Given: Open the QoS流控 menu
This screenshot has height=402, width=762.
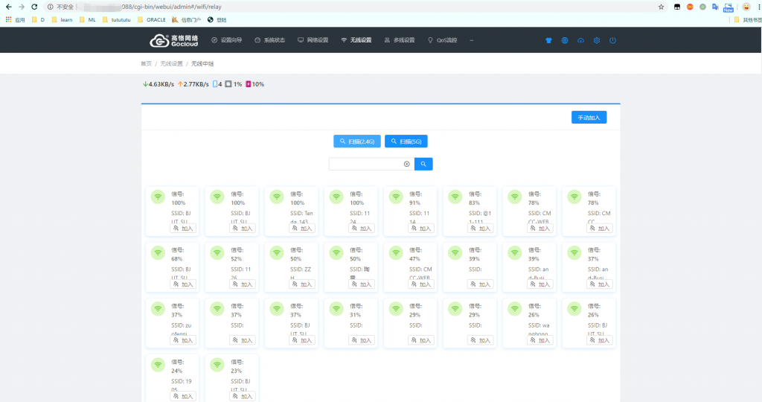Looking at the screenshot, I should point(442,40).
